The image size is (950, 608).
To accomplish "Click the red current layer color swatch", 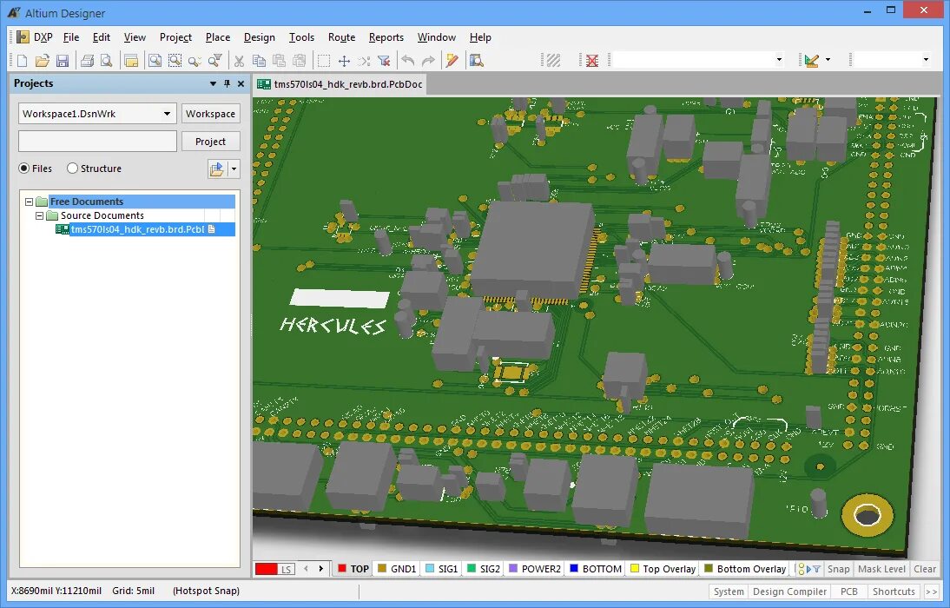I will pos(266,569).
